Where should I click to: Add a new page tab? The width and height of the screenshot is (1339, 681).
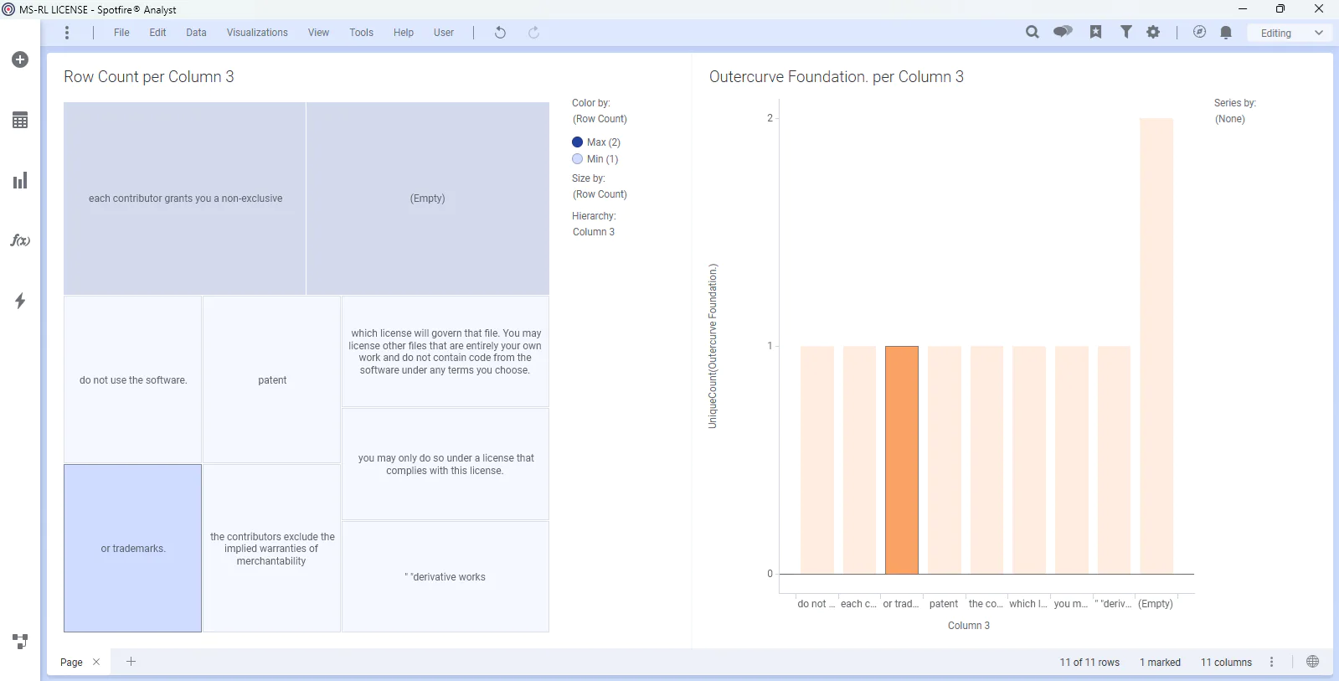coord(131,661)
